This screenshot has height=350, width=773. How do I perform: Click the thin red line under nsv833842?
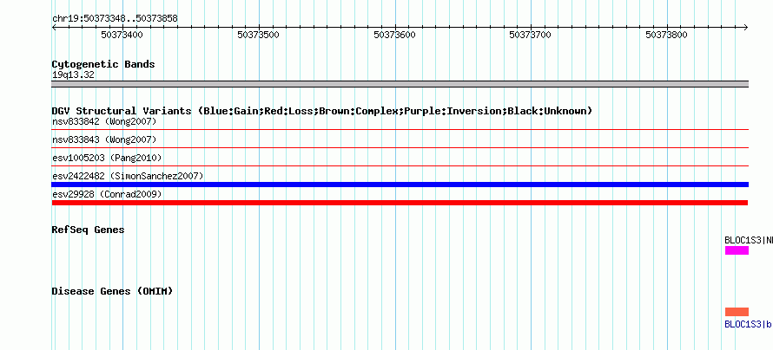tap(400, 130)
